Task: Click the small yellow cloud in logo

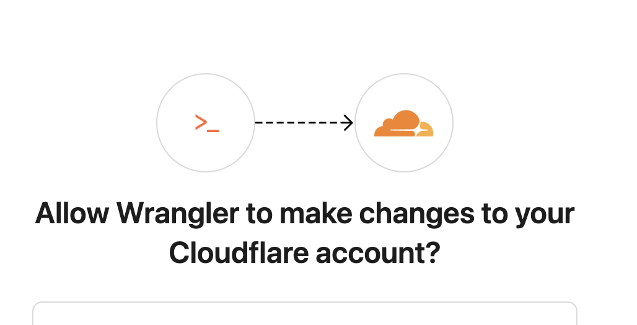Action: point(425,130)
